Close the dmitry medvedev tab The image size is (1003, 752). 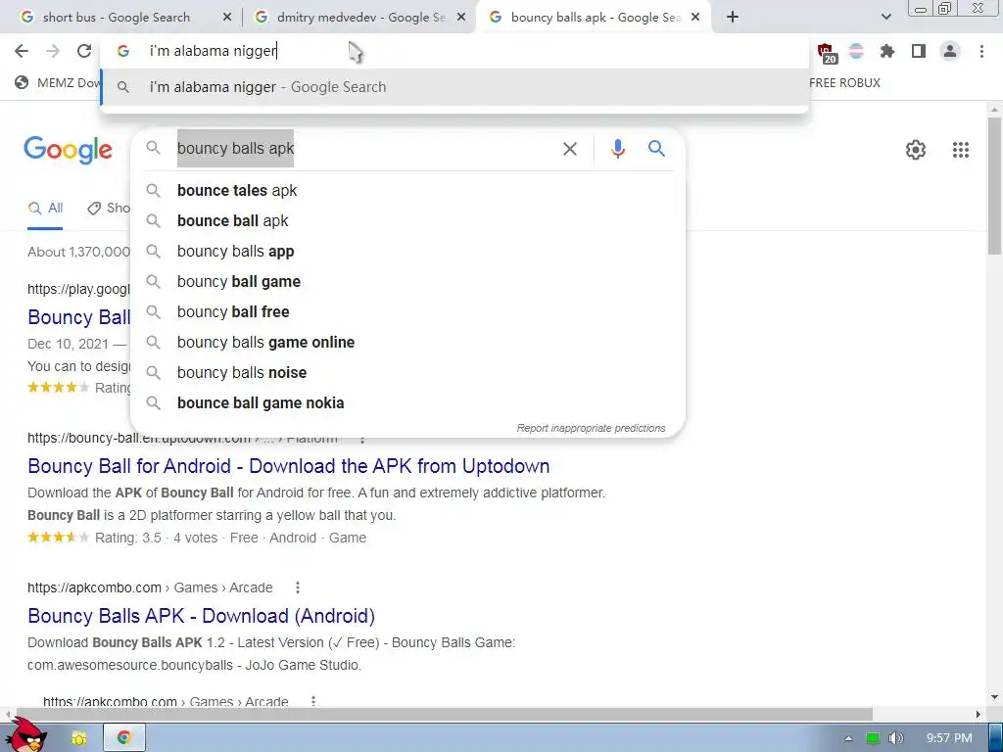tap(461, 18)
